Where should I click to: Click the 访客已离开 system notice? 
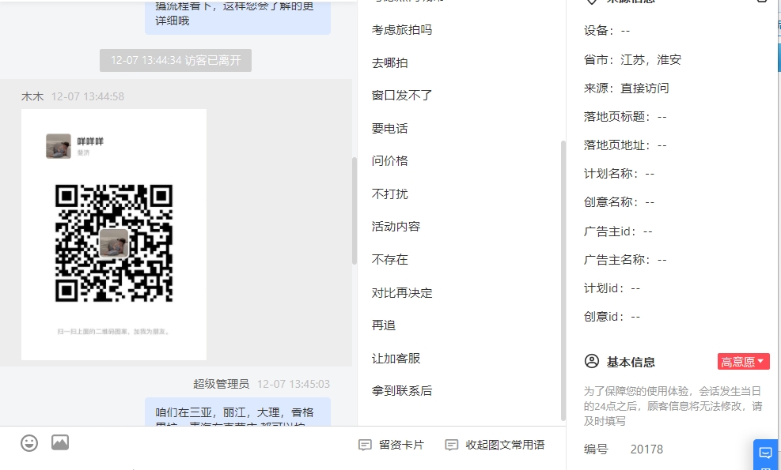pyautogui.click(x=176, y=60)
